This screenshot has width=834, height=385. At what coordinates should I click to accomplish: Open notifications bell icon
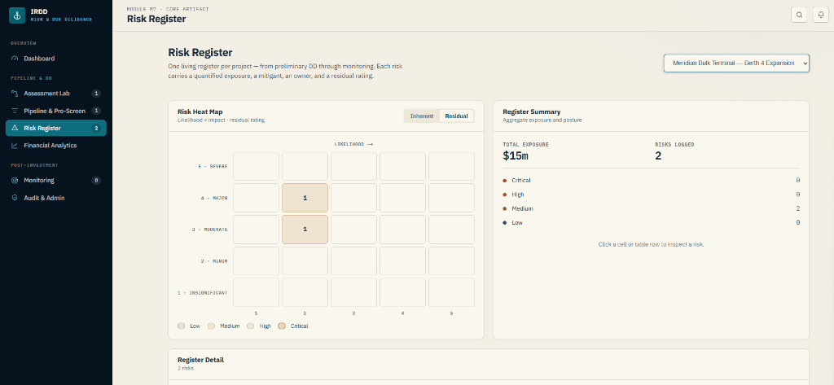[x=821, y=15]
